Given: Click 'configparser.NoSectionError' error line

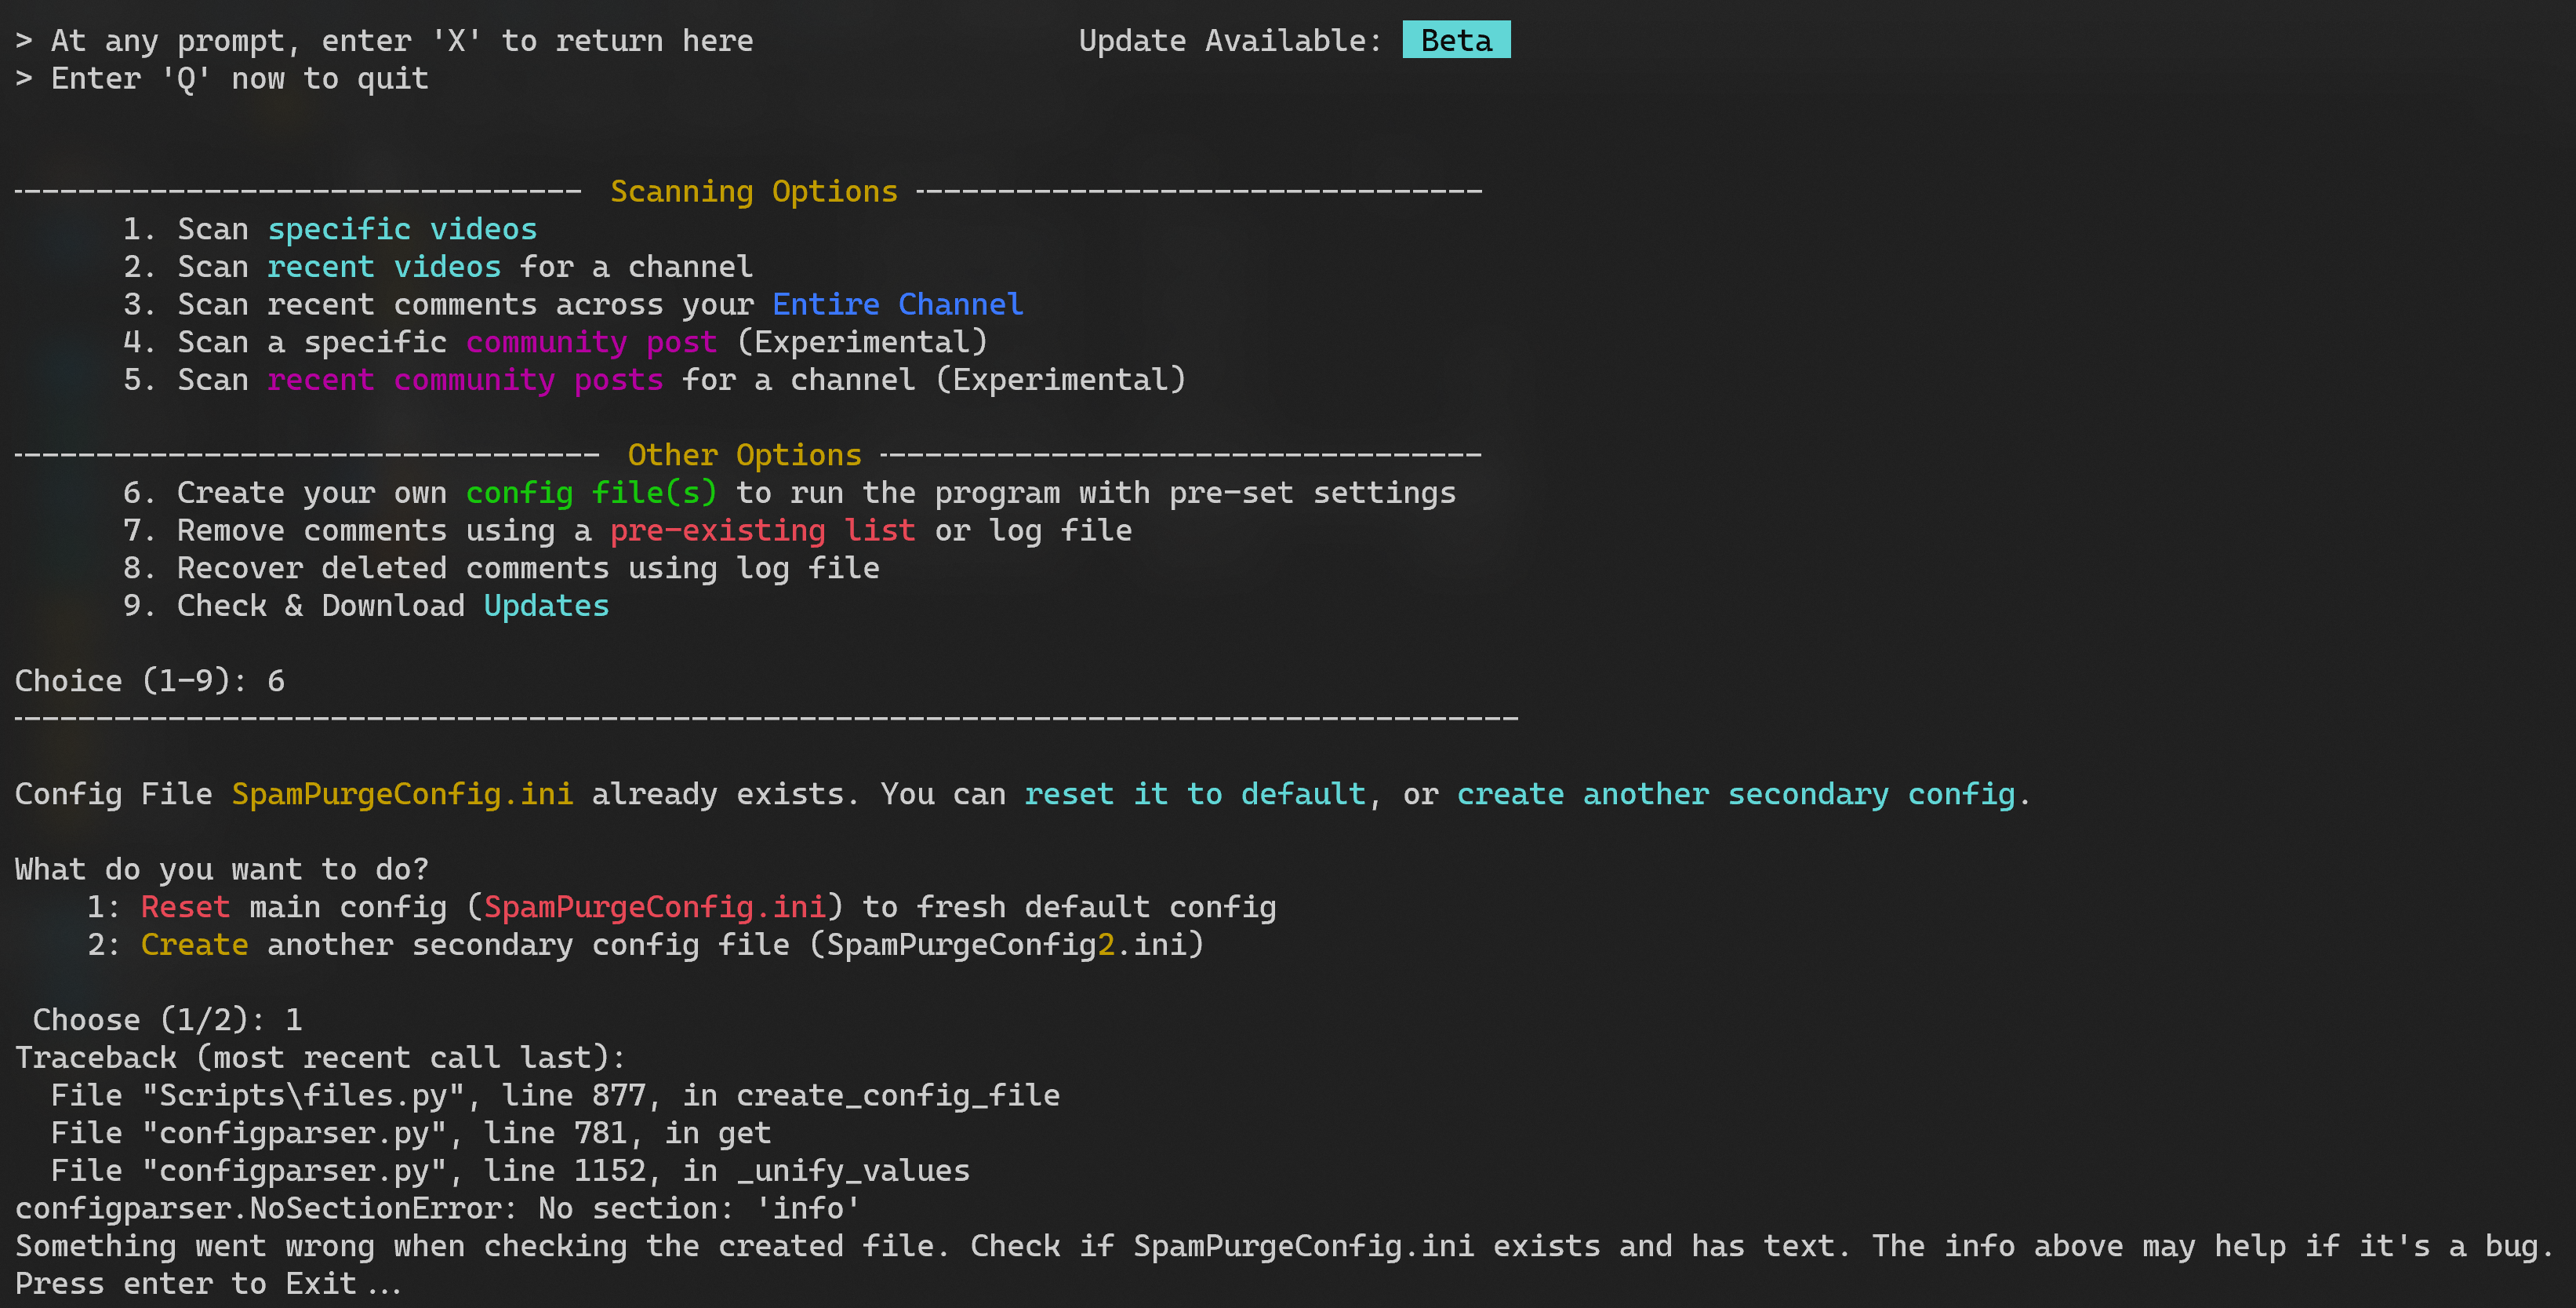Looking at the screenshot, I should tap(438, 1209).
